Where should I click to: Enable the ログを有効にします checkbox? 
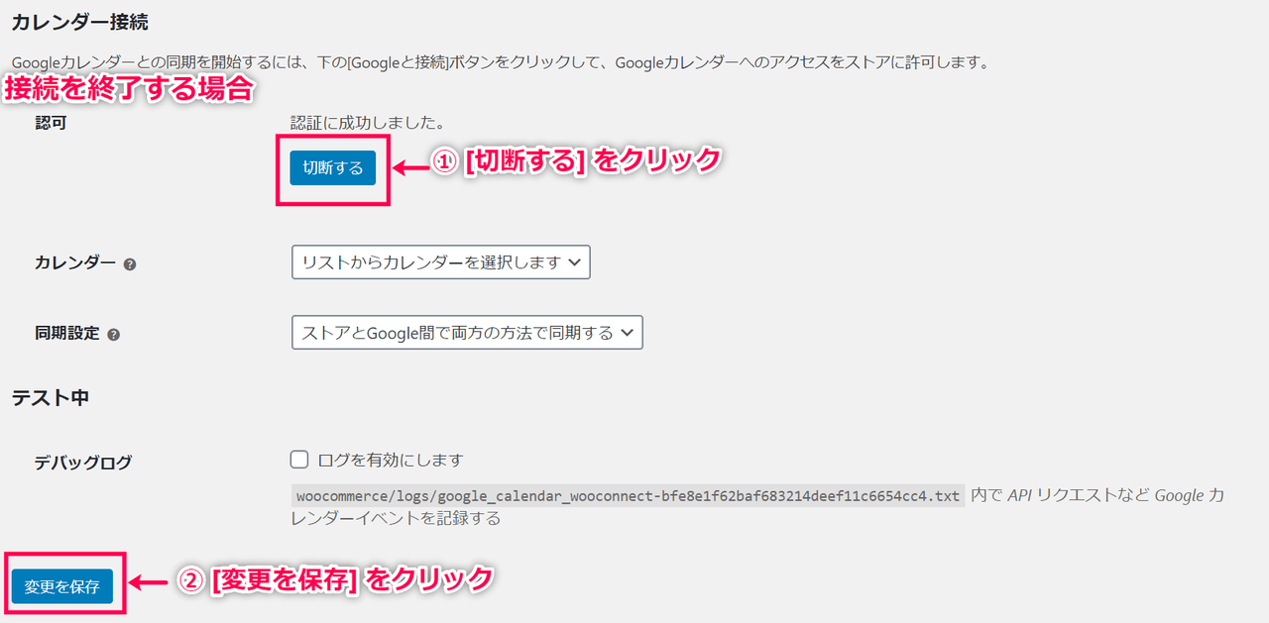(x=299, y=460)
